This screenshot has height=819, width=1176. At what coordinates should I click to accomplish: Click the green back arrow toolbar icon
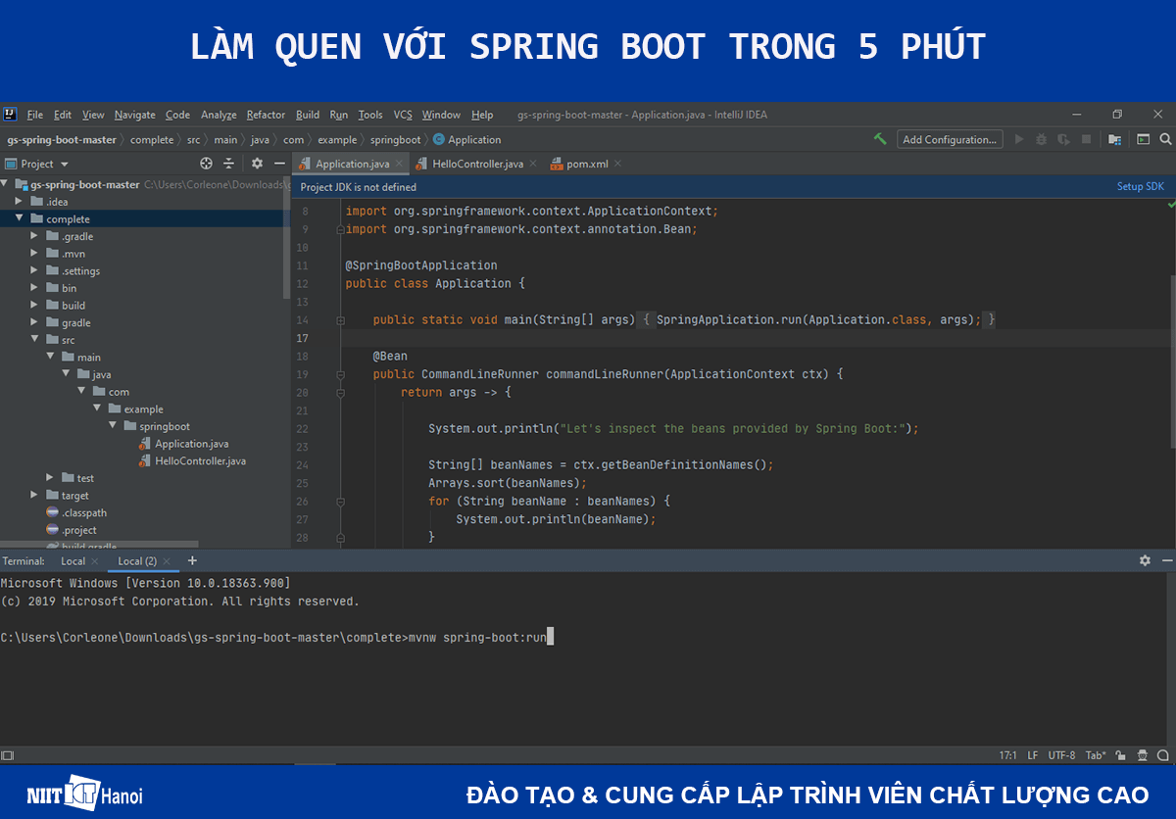point(880,138)
